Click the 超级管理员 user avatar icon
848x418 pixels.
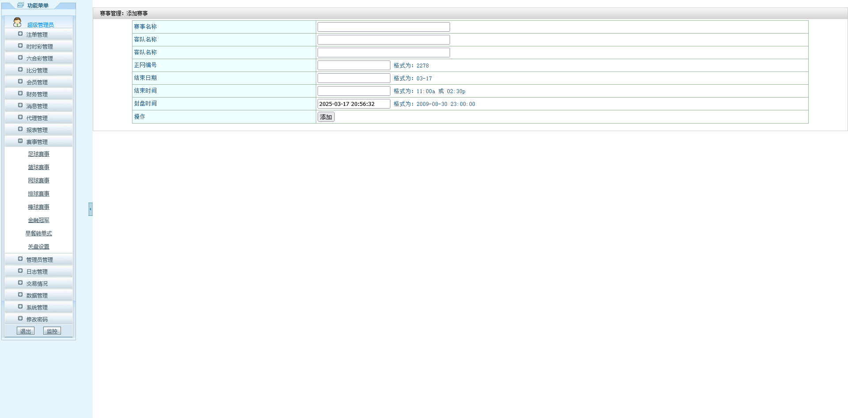tap(17, 22)
